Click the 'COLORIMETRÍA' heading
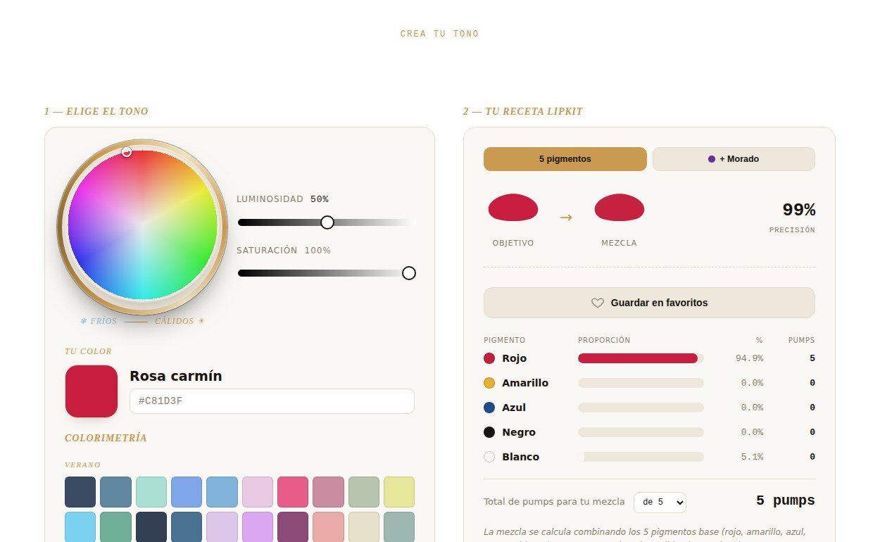The height and width of the screenshot is (542, 880). tap(106, 438)
